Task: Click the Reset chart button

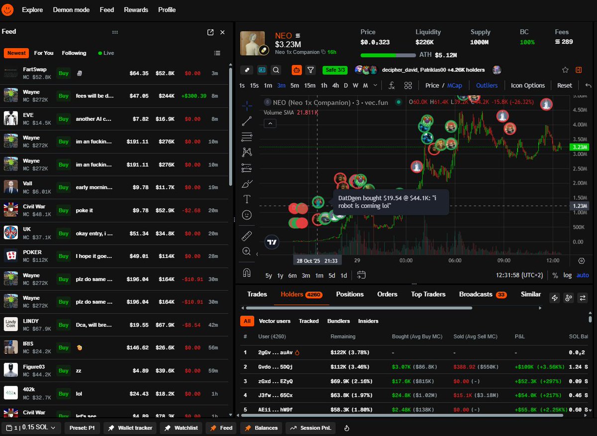Action: tap(564, 86)
